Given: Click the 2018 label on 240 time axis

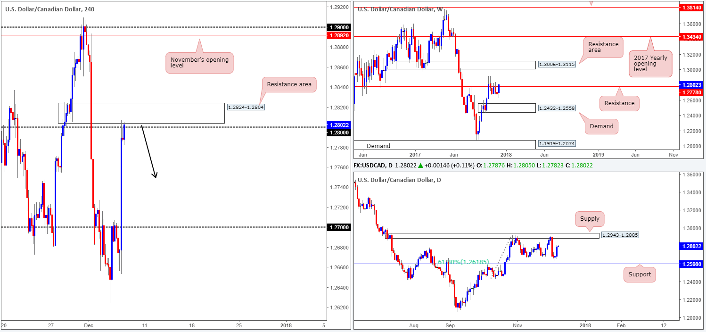Looking at the screenshot, I should [x=286, y=325].
